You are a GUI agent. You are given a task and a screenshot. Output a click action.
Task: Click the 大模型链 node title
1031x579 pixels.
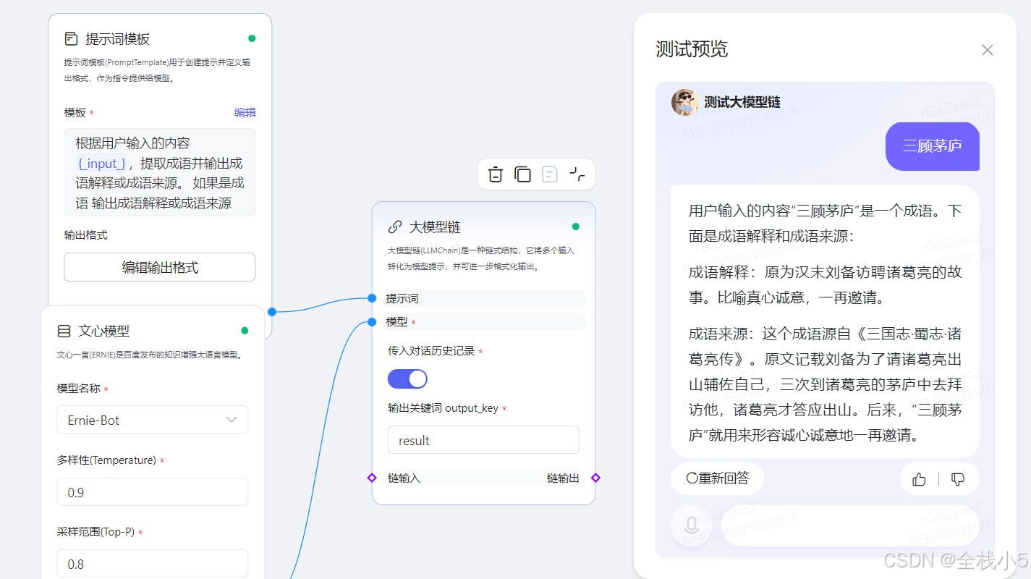pyautogui.click(x=435, y=227)
